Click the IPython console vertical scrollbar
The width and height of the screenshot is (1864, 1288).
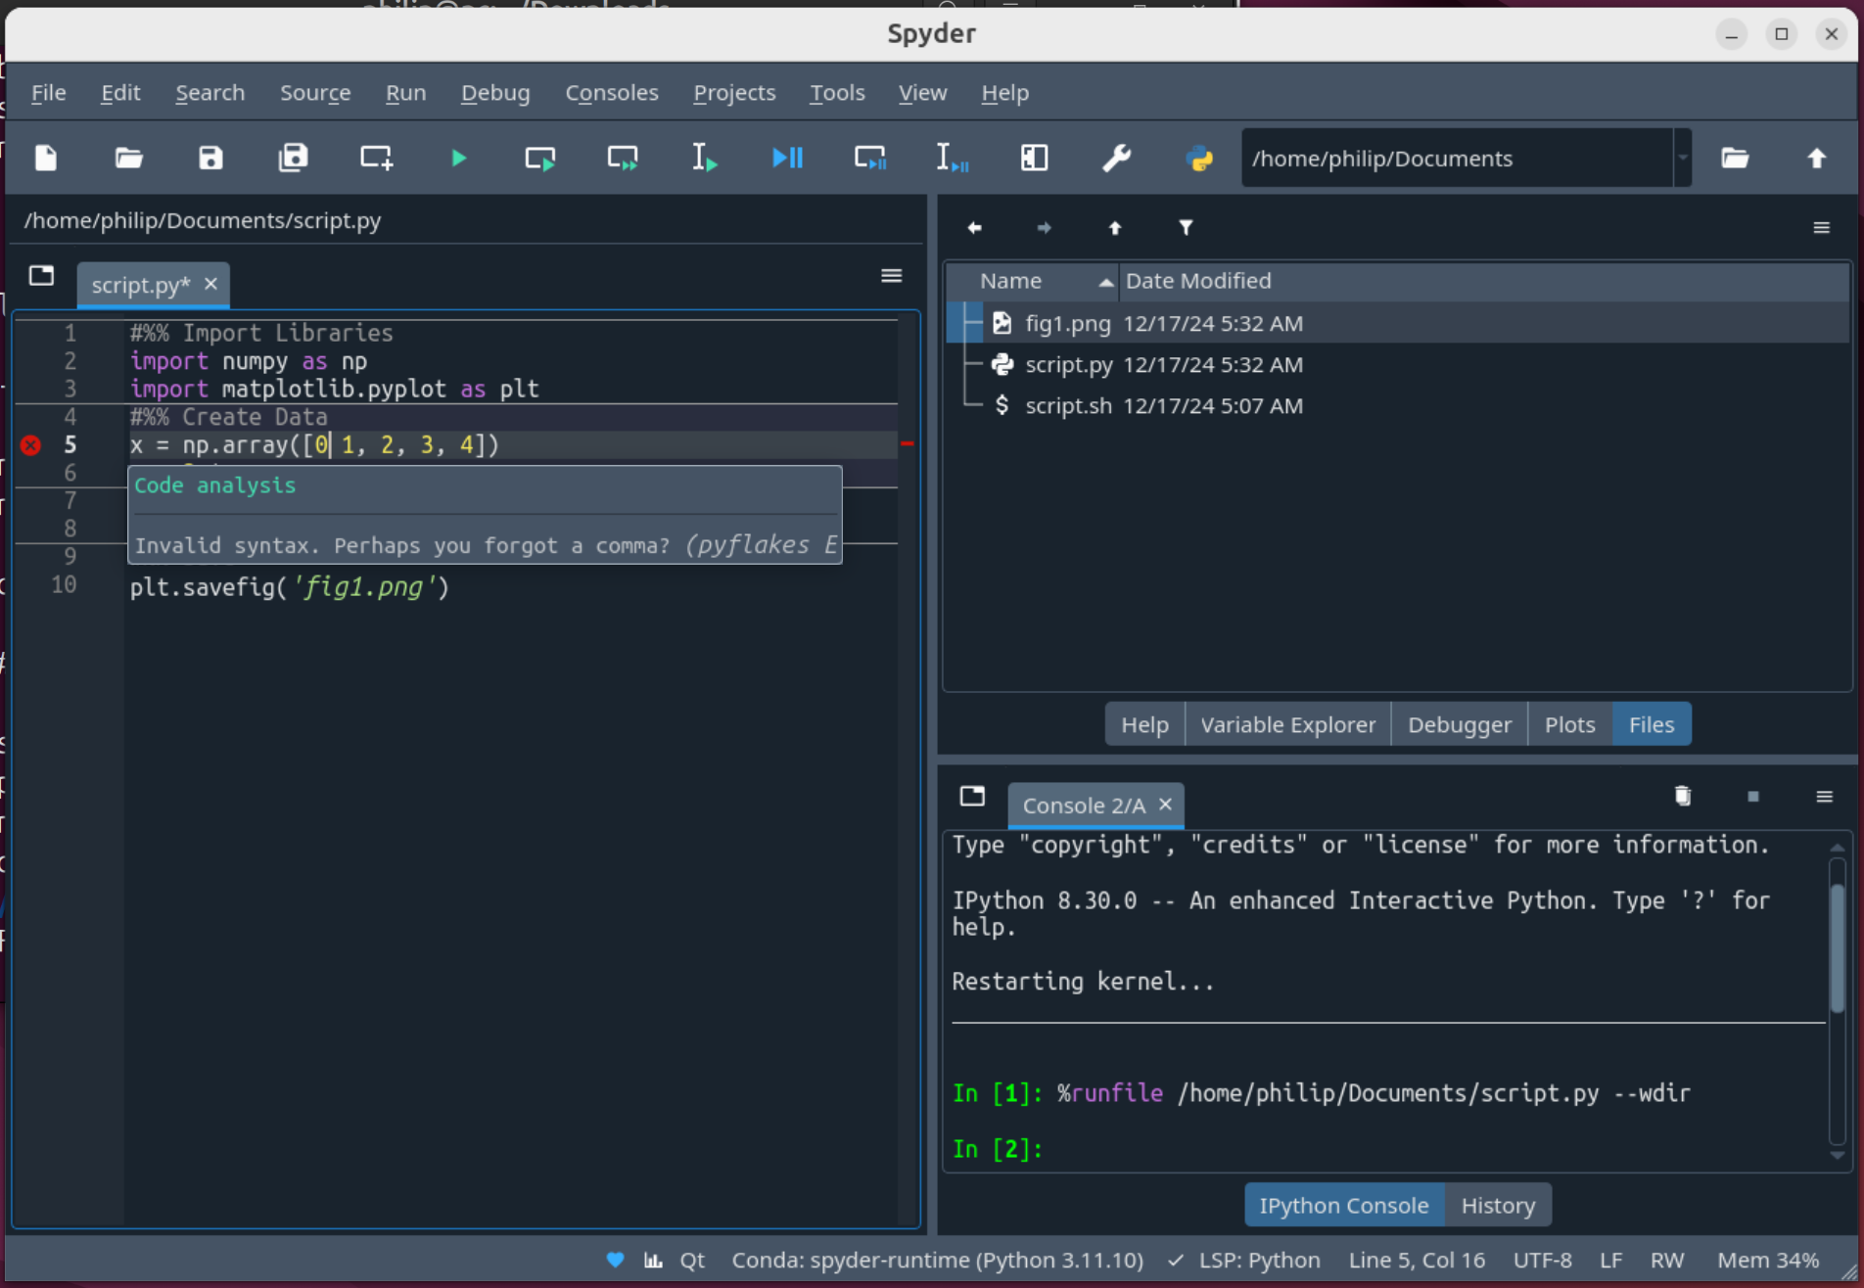1837,1000
